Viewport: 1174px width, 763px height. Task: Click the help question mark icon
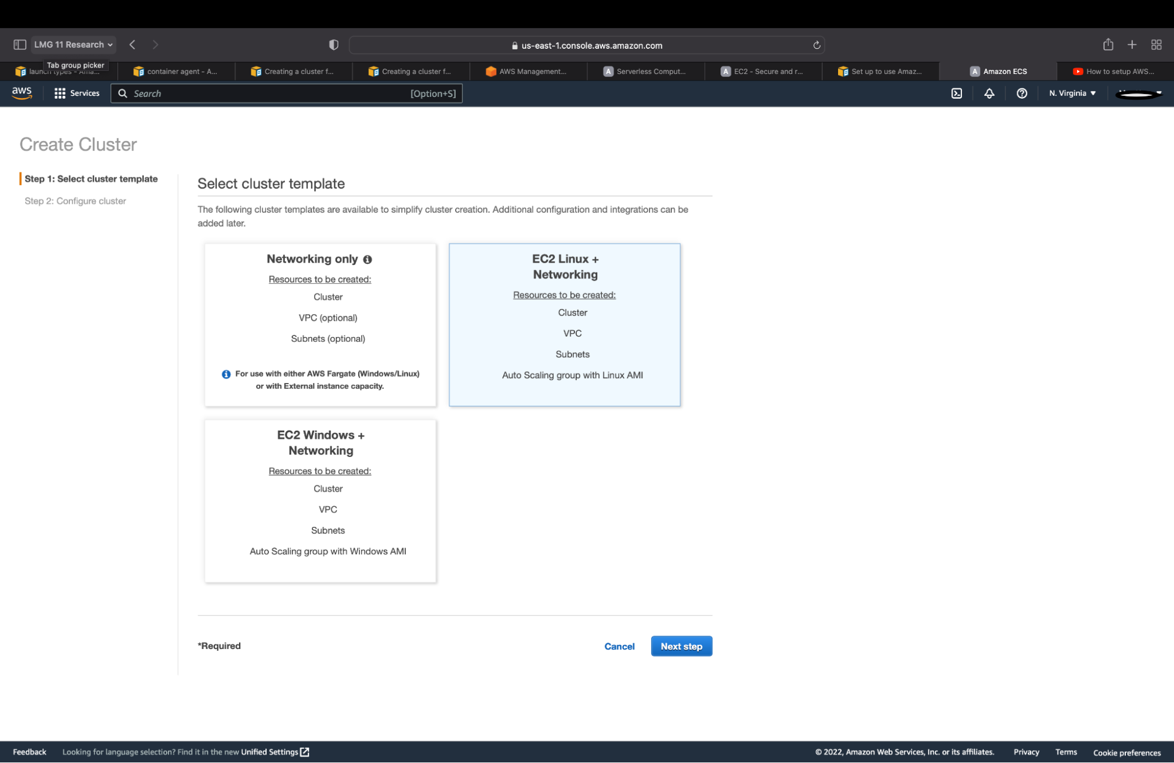coord(1022,93)
